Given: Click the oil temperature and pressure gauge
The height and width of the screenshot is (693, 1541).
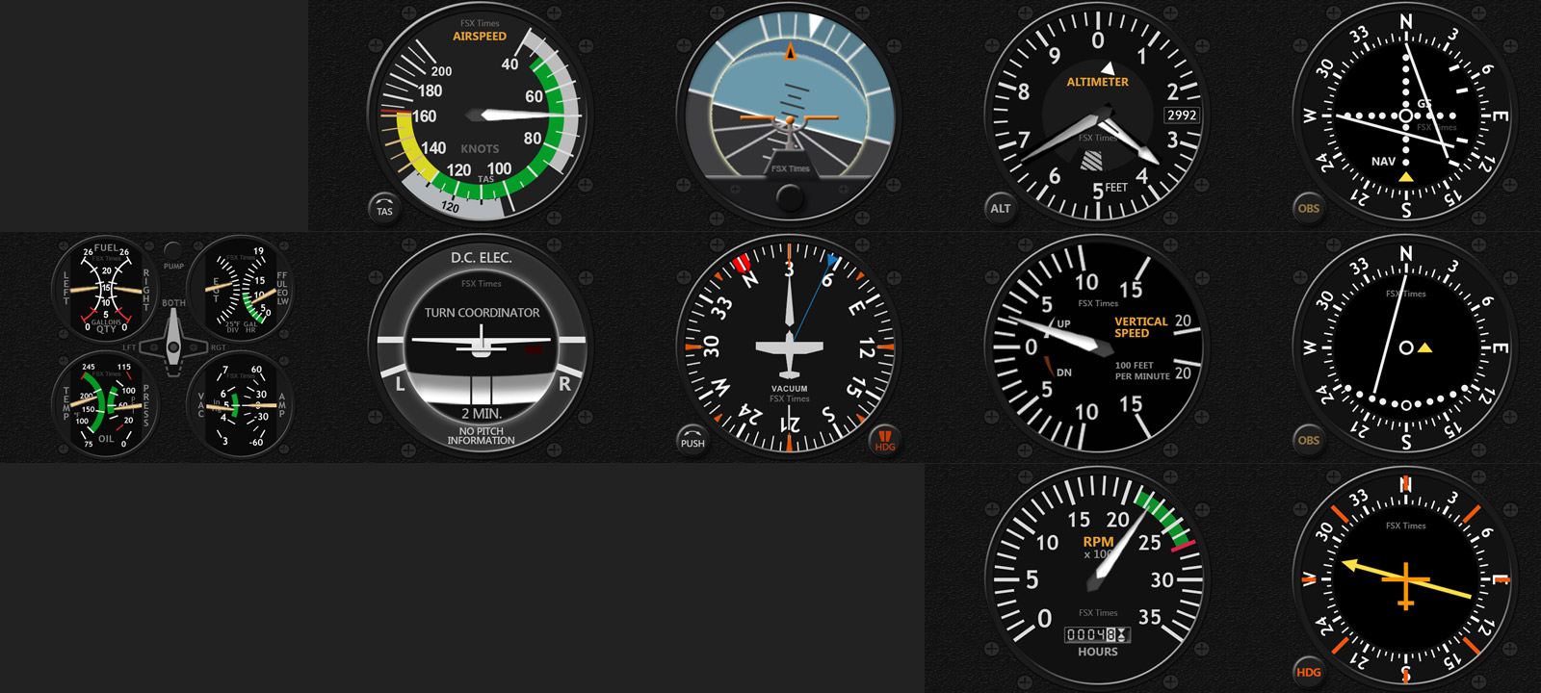Looking at the screenshot, I should click(x=105, y=404).
